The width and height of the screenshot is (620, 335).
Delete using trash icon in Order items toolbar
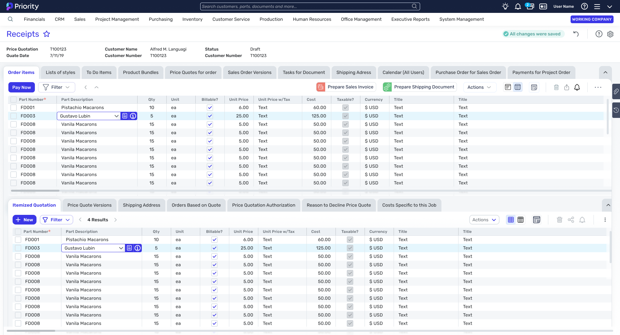tap(556, 87)
